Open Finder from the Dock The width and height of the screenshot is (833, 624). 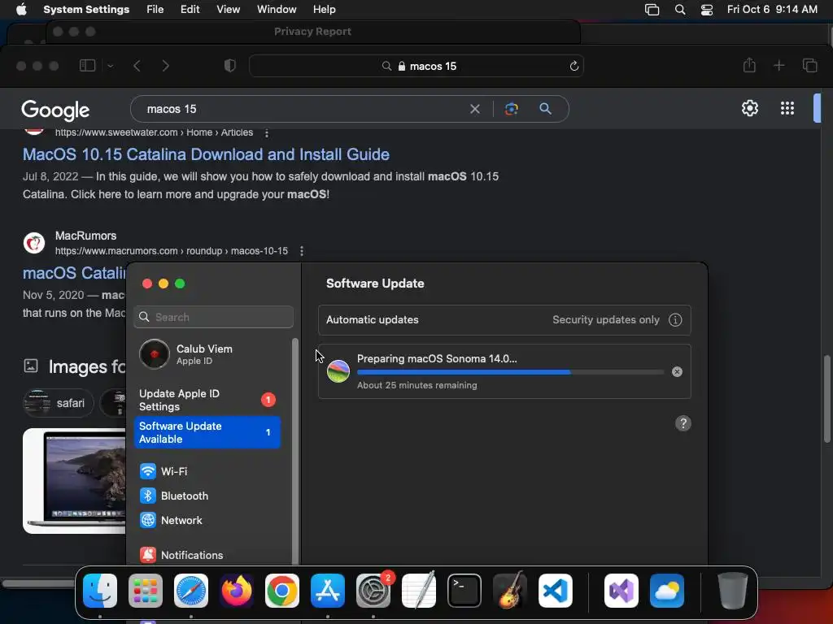(100, 591)
